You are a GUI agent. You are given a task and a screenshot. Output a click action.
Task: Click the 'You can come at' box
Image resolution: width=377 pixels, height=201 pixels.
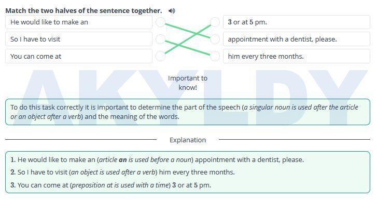coord(79,56)
